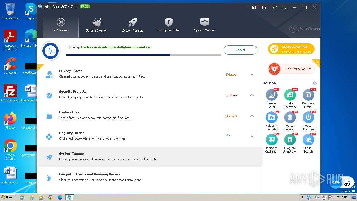
Task: Open artforums.rtf desktop file
Action: click(x=10, y=175)
